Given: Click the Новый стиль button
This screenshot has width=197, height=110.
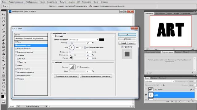Looking at the screenshot, I should (127, 43).
